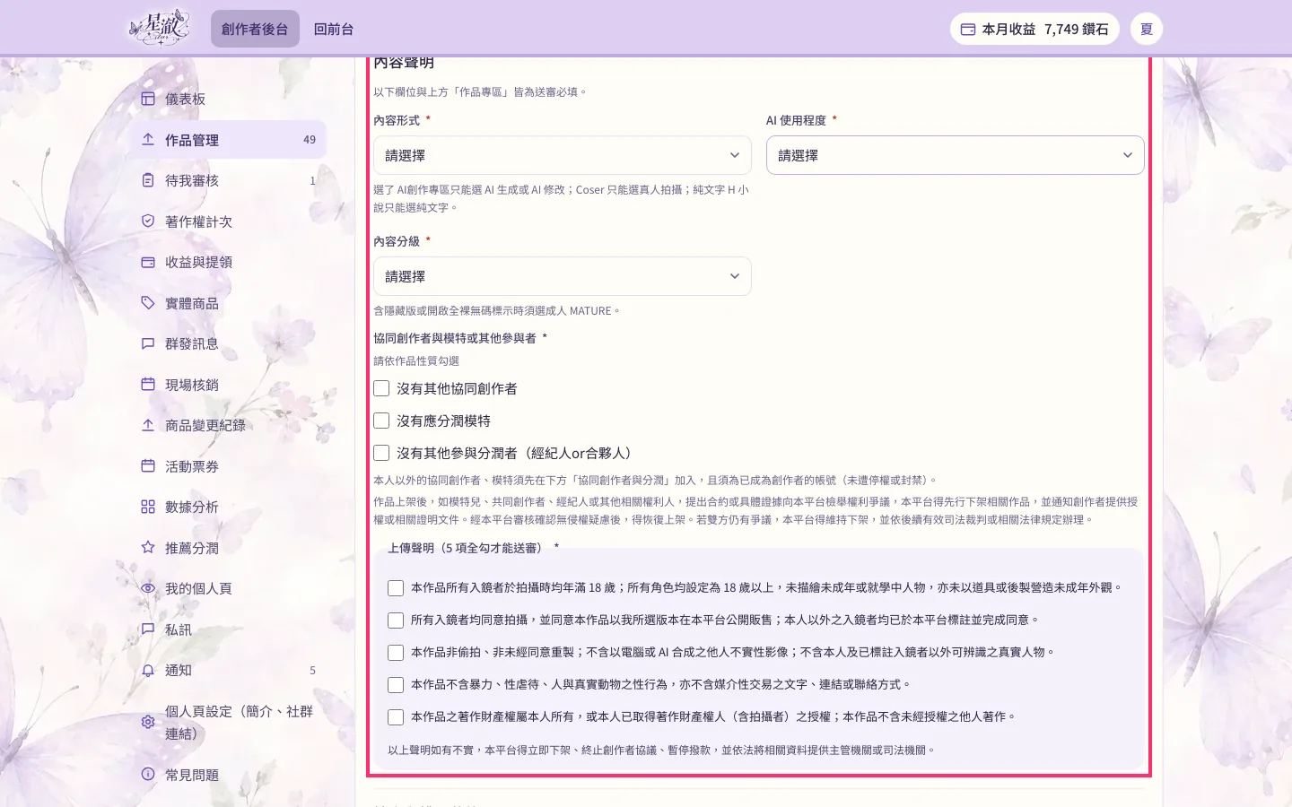Click the gear icon beside 個人頁設定
The height and width of the screenshot is (807, 1292).
148,722
